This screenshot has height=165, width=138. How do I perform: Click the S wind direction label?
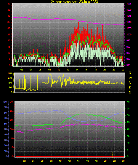[130, 83]
